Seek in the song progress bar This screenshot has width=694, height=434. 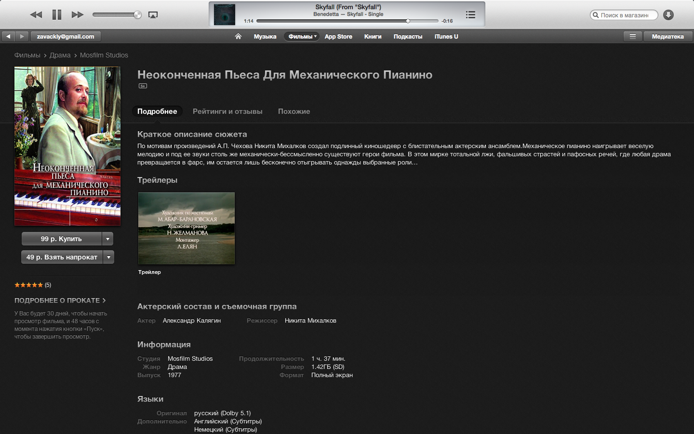347,21
